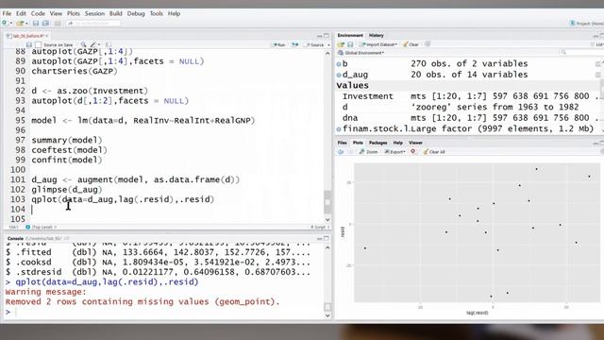The height and width of the screenshot is (340, 604).
Task: Open the View menu
Action: click(56, 13)
